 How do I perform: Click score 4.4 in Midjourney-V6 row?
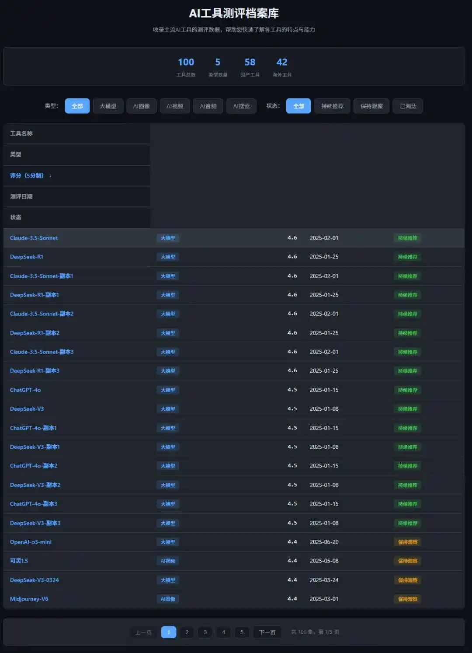click(x=292, y=599)
